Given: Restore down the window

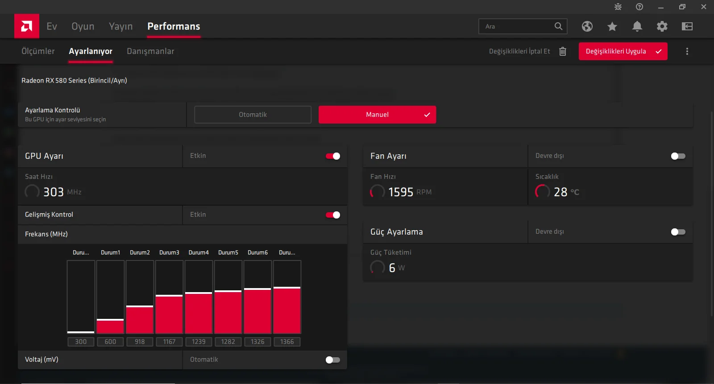Looking at the screenshot, I should click(x=682, y=7).
